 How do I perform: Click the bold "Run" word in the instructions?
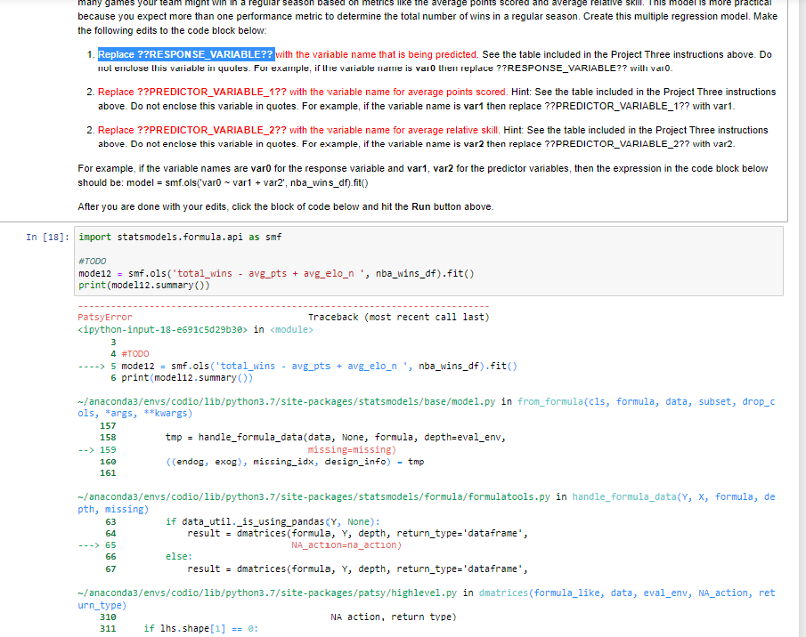421,207
